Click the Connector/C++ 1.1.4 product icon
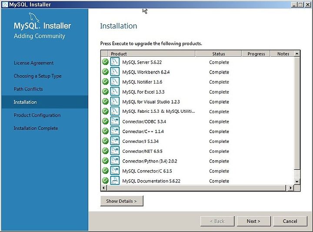 coord(115,131)
